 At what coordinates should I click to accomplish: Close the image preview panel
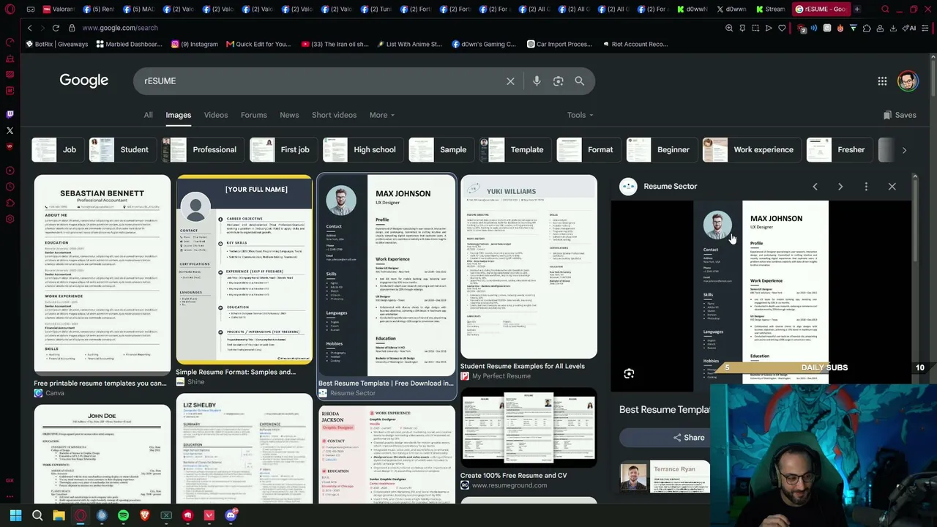click(892, 187)
